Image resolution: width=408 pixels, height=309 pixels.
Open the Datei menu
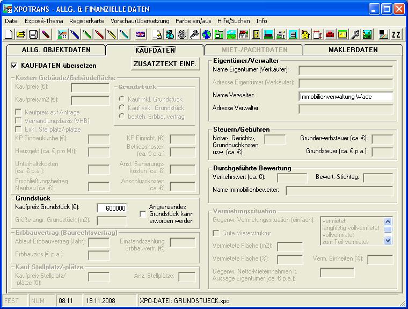point(12,21)
